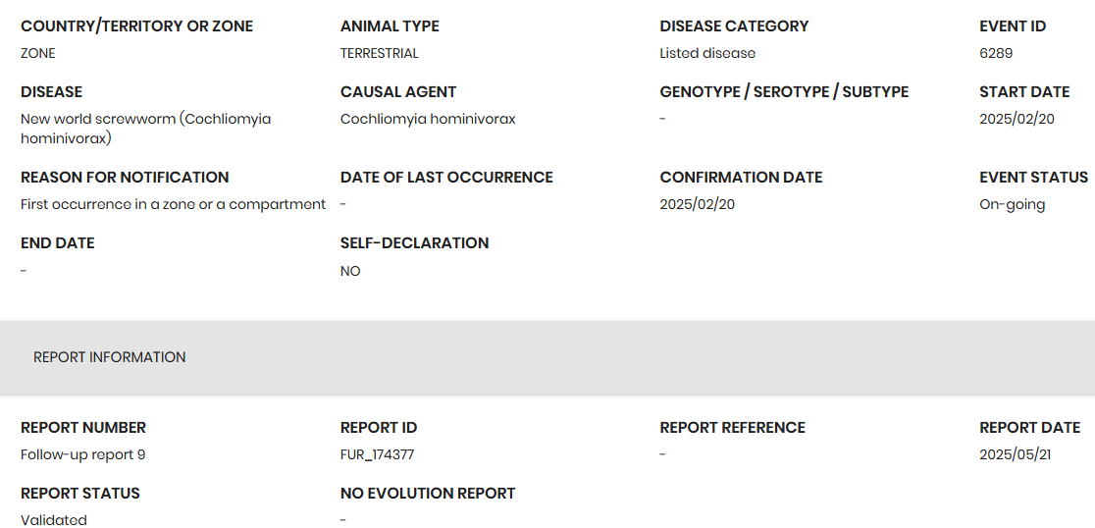Click the Listed disease category value
Viewport: 1095px width, 528px height.
pyautogui.click(x=707, y=53)
